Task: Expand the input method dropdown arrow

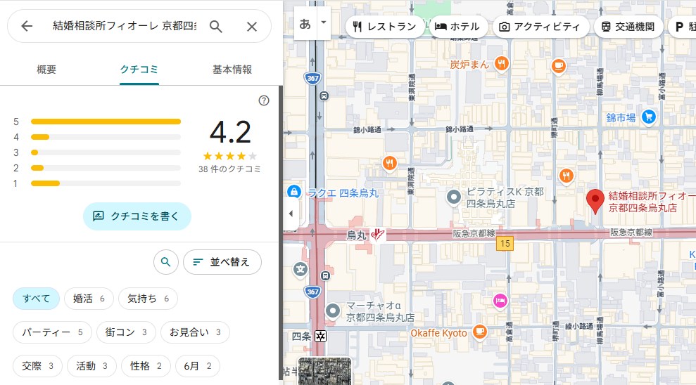Action: [x=324, y=22]
